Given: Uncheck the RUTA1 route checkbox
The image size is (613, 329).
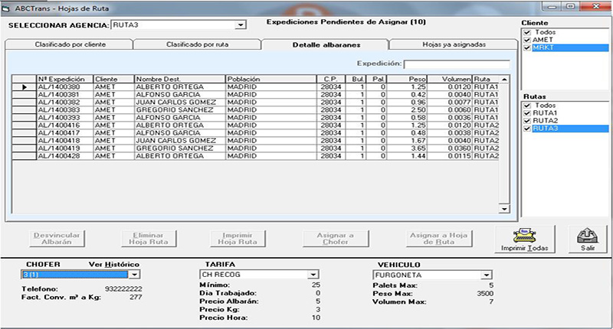Looking at the screenshot, I should click(x=527, y=113).
